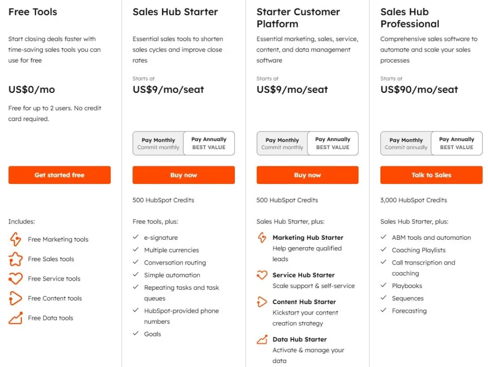
Task: Click the Marketing Hub Starter icon
Action: point(262,237)
